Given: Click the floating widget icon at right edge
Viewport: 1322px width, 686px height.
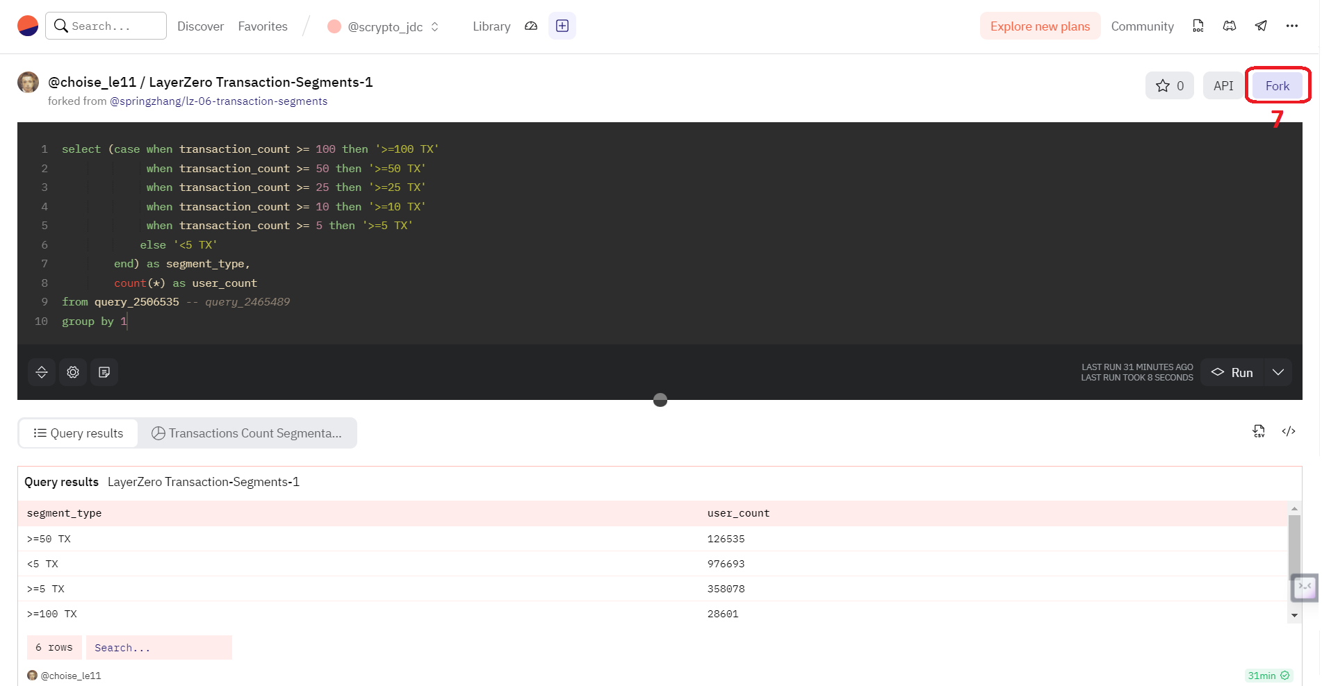Looking at the screenshot, I should pyautogui.click(x=1305, y=588).
